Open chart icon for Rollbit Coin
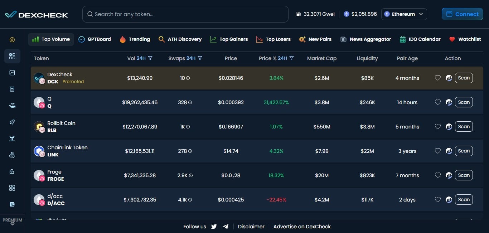Screen dimensions: 489x233 click(449, 127)
